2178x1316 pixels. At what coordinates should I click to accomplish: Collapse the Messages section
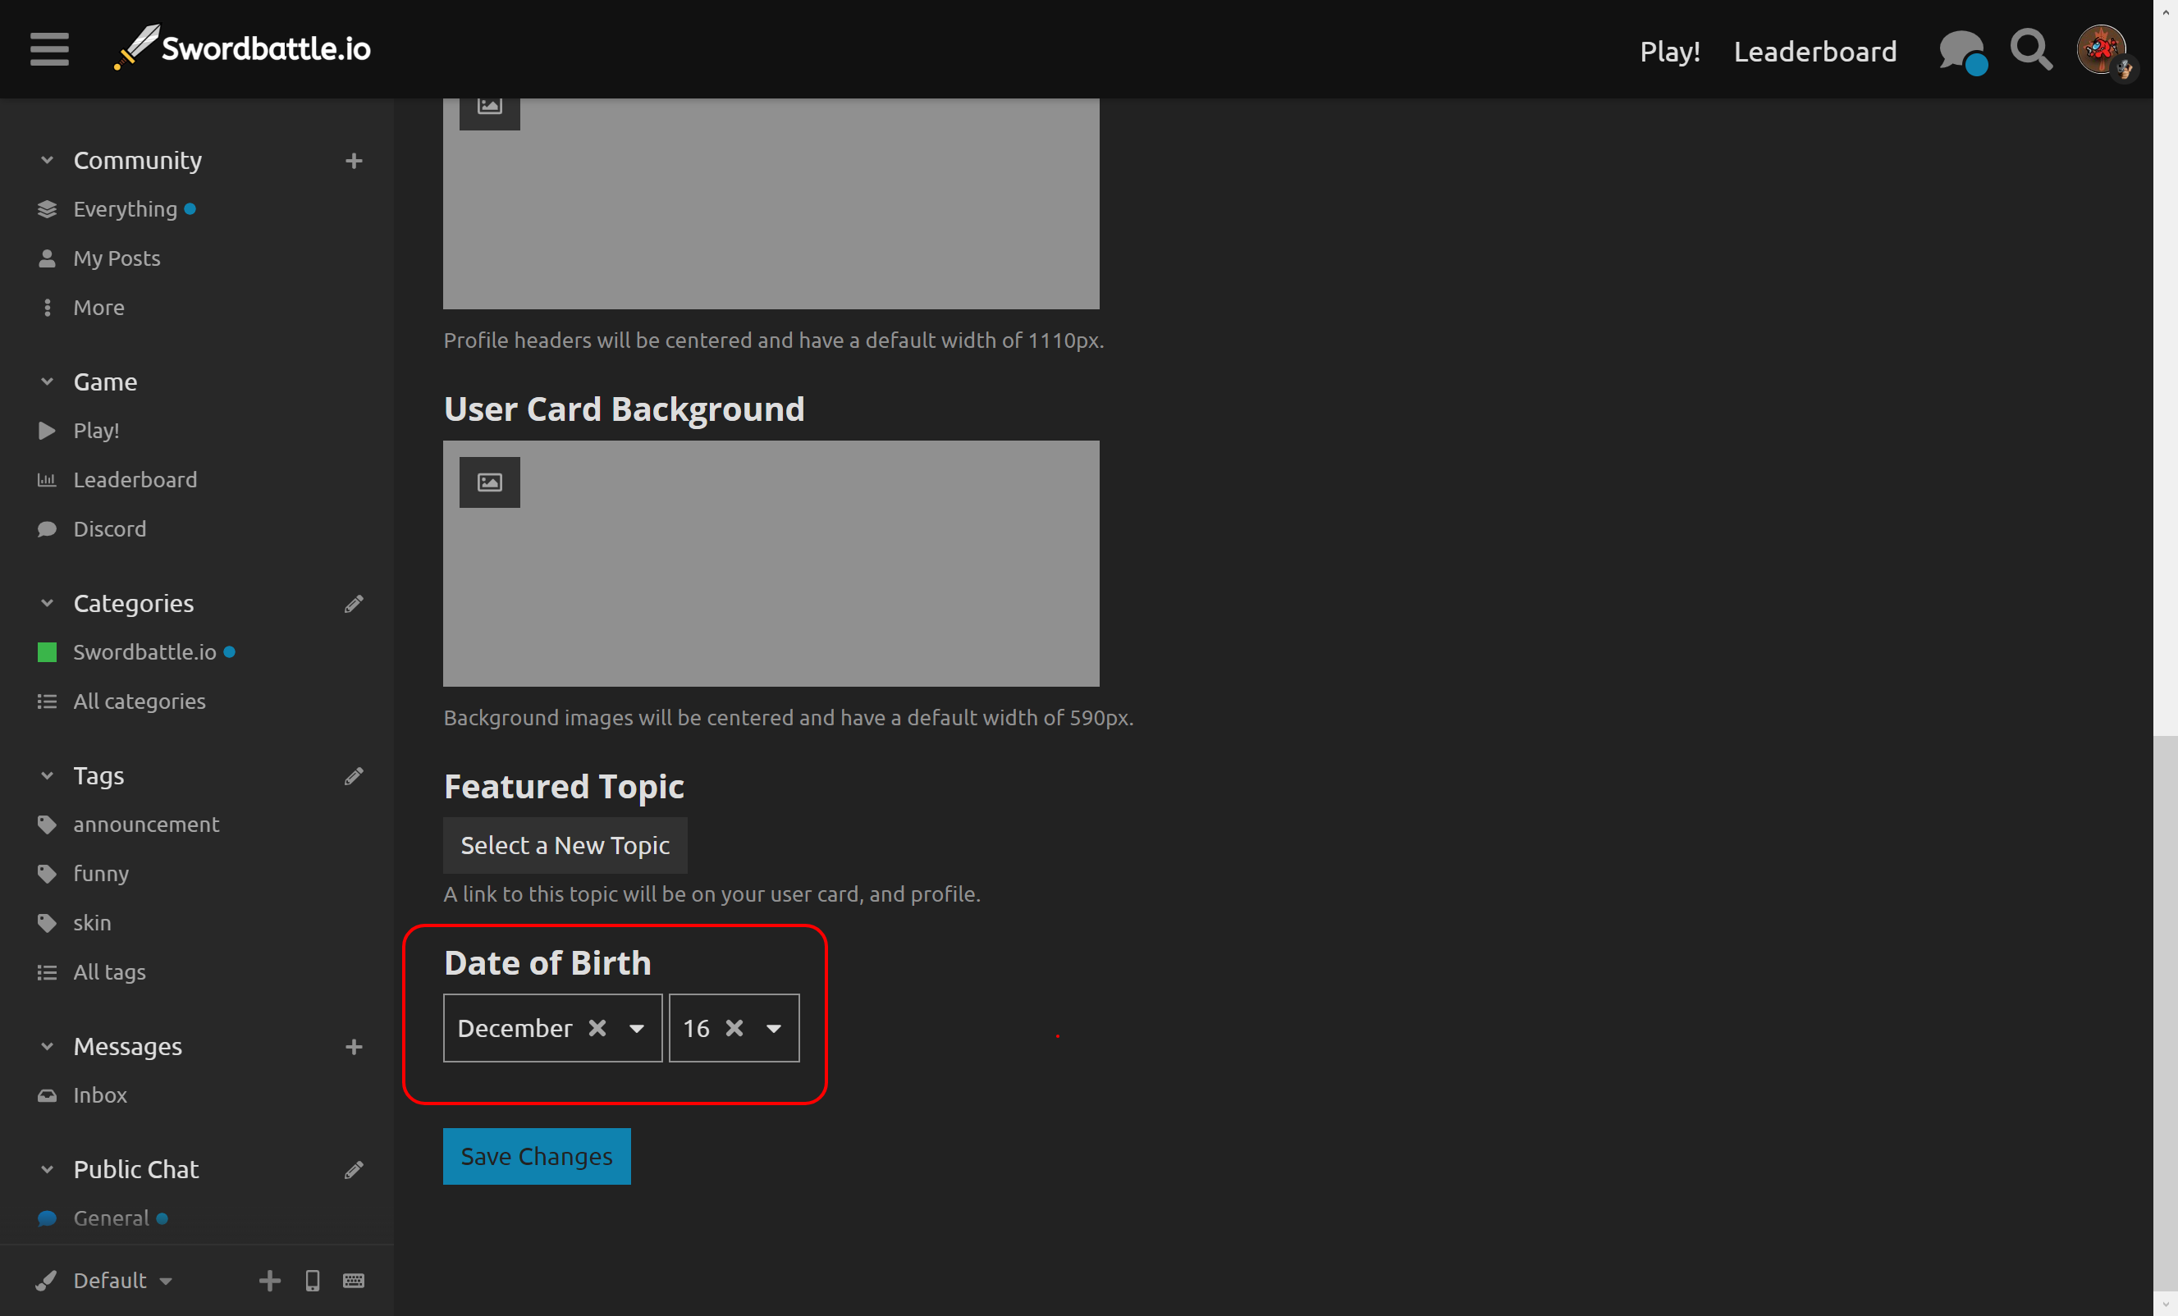pyautogui.click(x=47, y=1048)
